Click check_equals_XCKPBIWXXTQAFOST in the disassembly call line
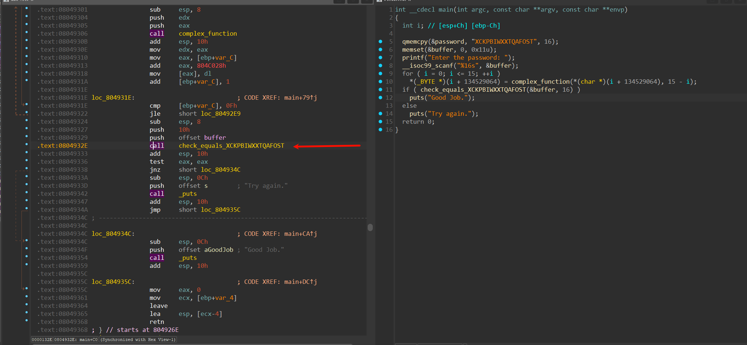 click(232, 146)
